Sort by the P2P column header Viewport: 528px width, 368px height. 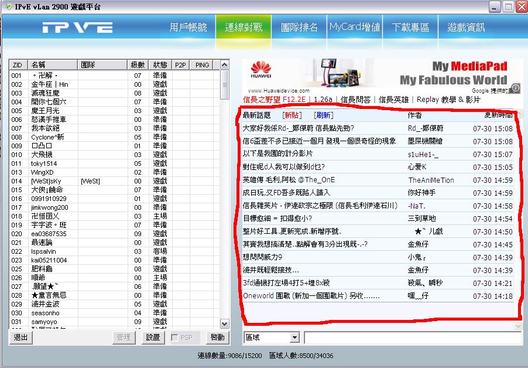click(x=180, y=65)
